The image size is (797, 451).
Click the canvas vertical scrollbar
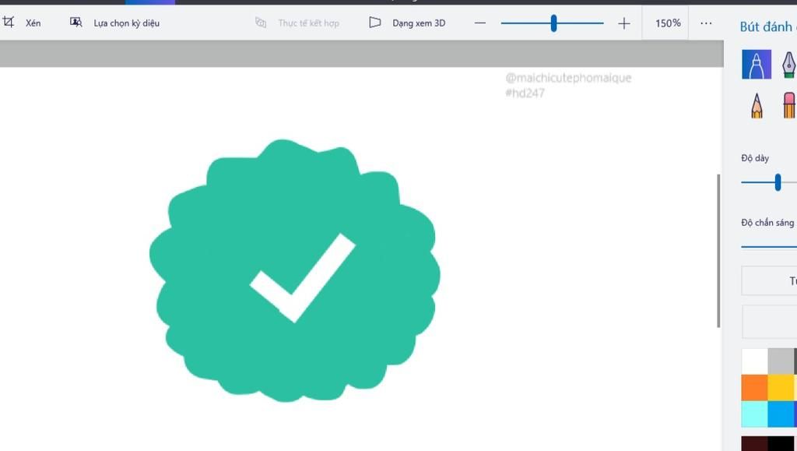[x=718, y=251]
